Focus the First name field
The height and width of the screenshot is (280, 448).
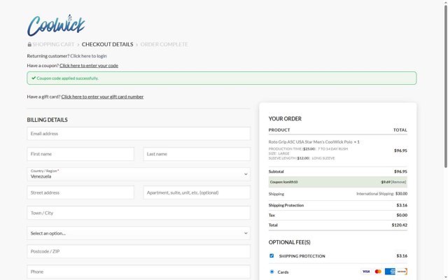(80, 154)
